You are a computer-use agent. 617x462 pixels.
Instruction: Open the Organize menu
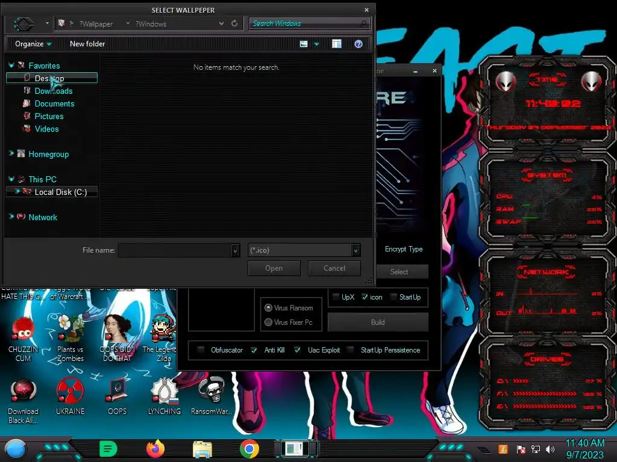point(33,44)
